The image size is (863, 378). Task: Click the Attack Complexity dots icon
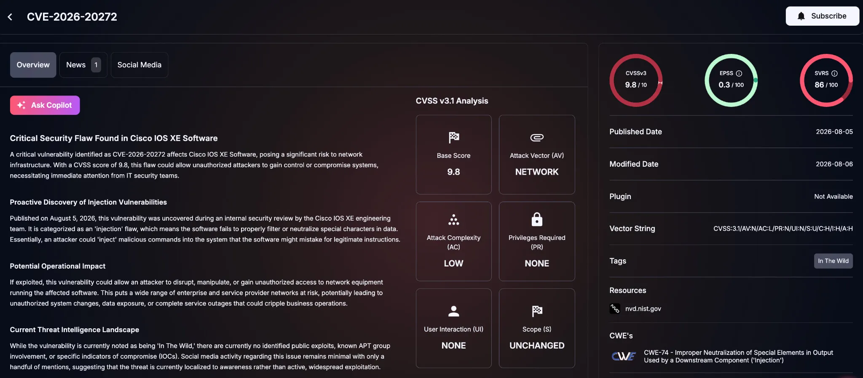click(x=453, y=220)
